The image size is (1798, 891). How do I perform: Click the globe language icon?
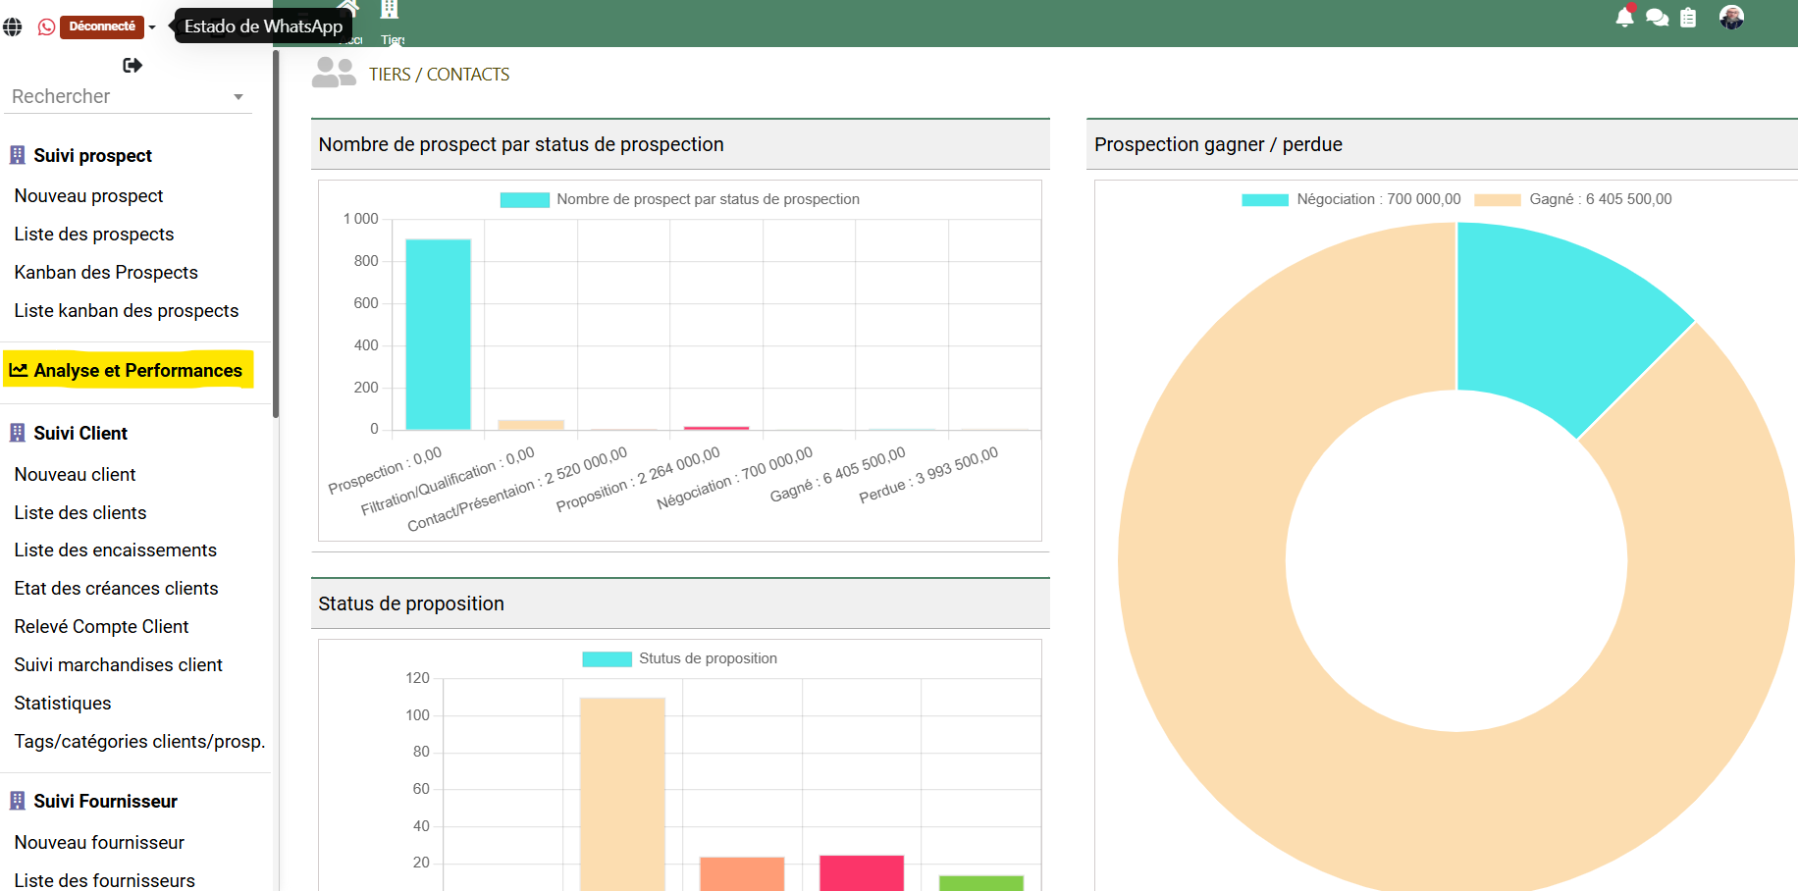(x=14, y=26)
